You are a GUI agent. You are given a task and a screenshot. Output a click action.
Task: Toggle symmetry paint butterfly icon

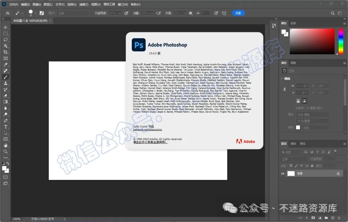224,13
